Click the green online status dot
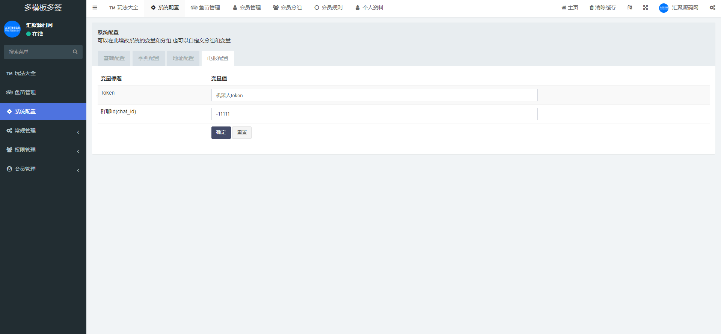The image size is (721, 334). [x=29, y=34]
